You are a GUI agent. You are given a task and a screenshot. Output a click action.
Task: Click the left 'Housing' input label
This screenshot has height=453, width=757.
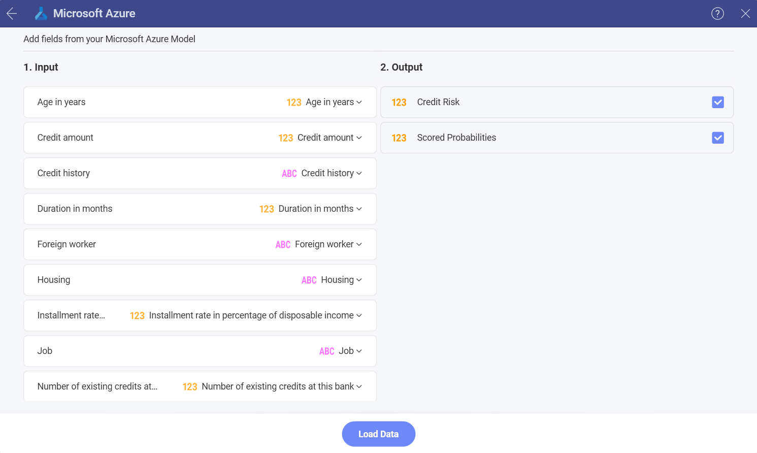click(54, 280)
